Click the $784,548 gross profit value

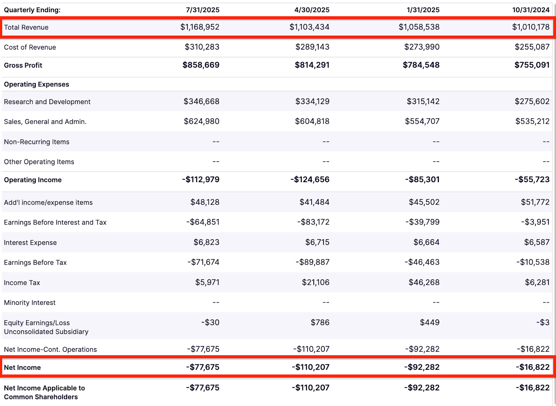421,65
